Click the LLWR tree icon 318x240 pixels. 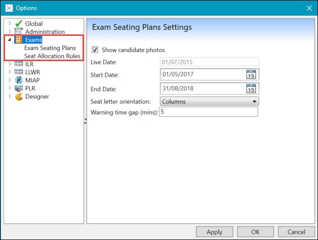(x=19, y=72)
